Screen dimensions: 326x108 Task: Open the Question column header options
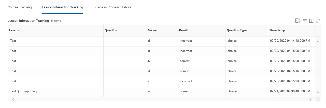(111, 30)
